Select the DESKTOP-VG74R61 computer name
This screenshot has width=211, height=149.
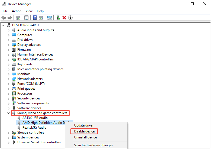pos(25,25)
